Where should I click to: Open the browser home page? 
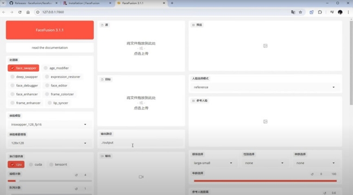(28, 12)
